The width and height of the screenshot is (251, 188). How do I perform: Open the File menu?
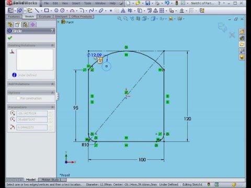pyautogui.click(x=47, y=3)
